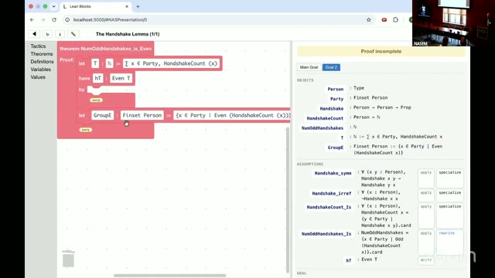Click the 'HandshakeCount' object name
Viewport: 495px width, 278px height.
click(x=325, y=118)
